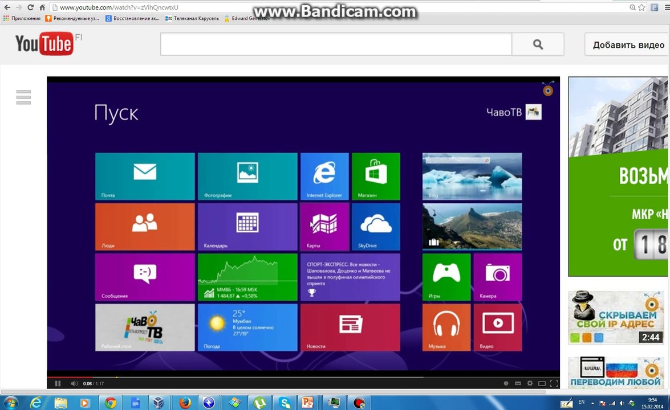Enter fullscreen via the player corner icon
The height and width of the screenshot is (410, 670).
coord(554,384)
